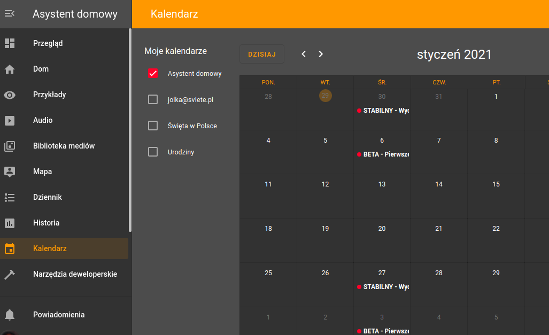Open the Dom home icon

pyautogui.click(x=10, y=69)
